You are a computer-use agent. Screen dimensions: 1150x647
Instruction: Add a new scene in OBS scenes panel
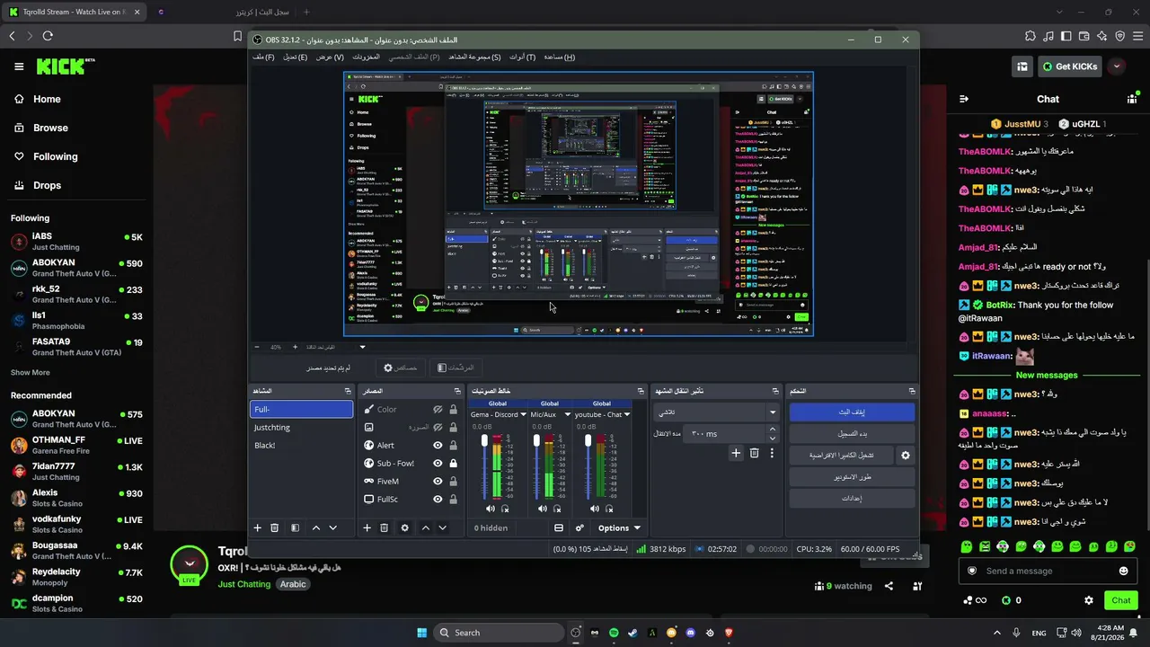point(257,527)
